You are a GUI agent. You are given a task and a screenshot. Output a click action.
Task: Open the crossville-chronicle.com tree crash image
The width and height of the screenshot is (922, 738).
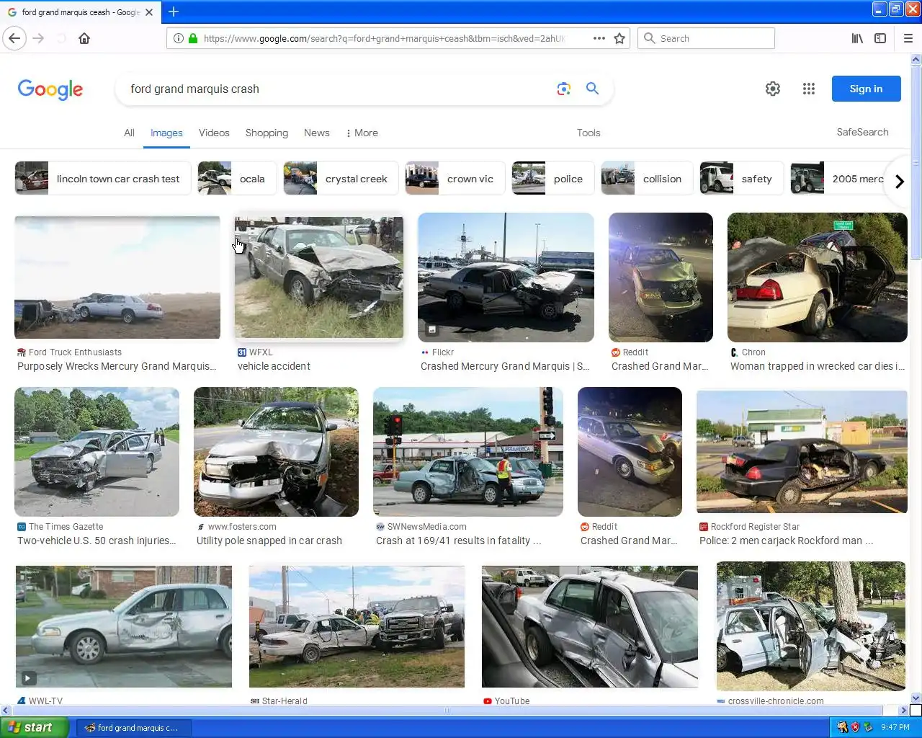point(811,626)
